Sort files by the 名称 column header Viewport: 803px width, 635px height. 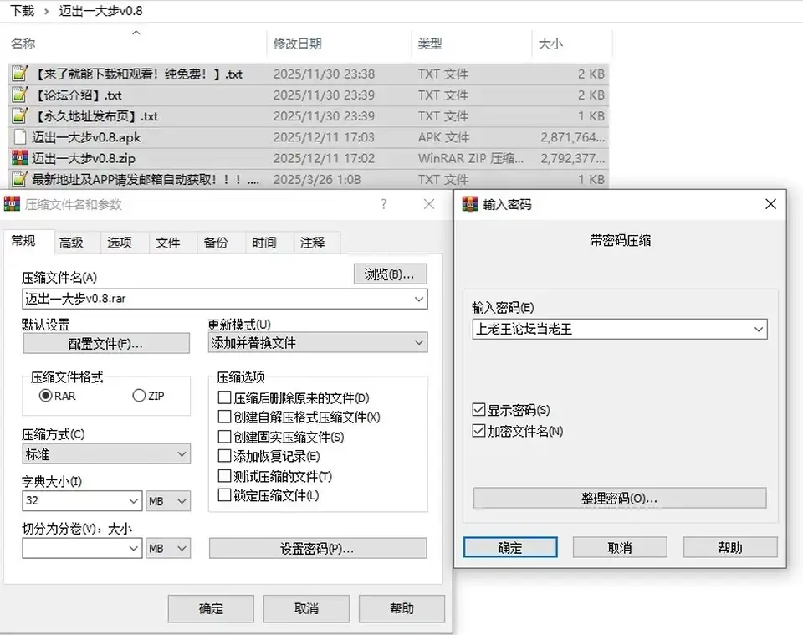(x=137, y=44)
